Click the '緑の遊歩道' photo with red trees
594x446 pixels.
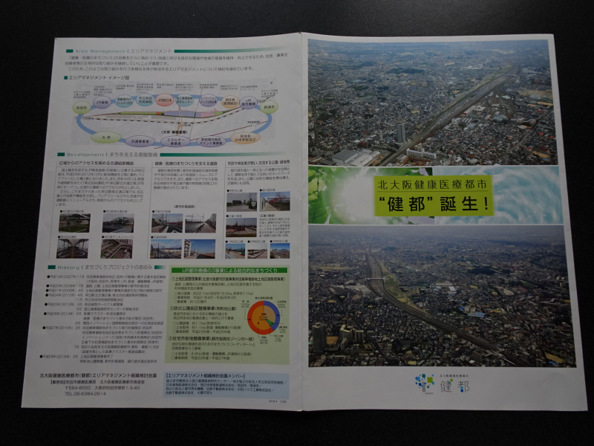275,201
